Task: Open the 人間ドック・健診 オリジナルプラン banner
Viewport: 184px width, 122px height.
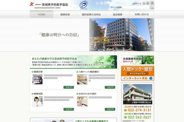Action: [137, 73]
